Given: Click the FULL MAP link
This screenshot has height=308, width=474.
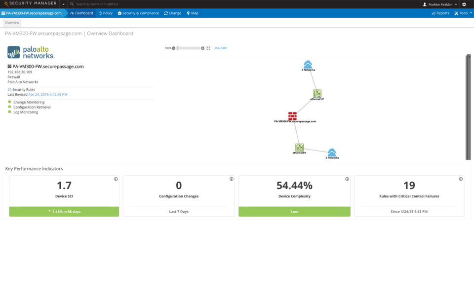Looking at the screenshot, I should pyautogui.click(x=220, y=48).
